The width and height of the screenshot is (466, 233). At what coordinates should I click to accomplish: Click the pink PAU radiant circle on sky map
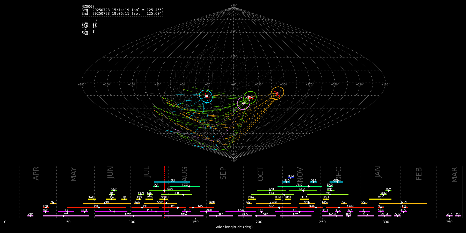coord(244,103)
